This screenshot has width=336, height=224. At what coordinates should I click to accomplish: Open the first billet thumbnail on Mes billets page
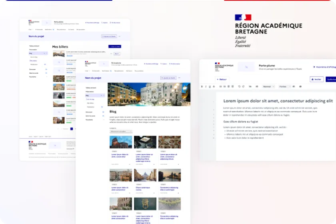pyautogui.click(x=59, y=54)
